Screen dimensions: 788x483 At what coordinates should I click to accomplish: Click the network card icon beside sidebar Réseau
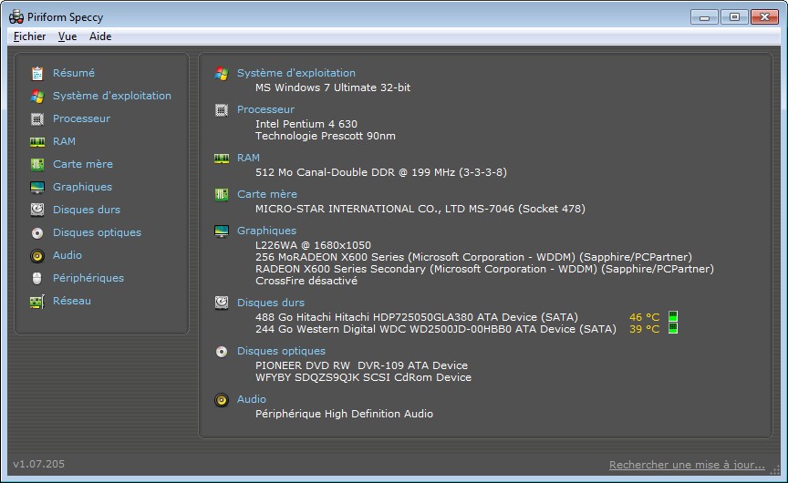coord(37,302)
